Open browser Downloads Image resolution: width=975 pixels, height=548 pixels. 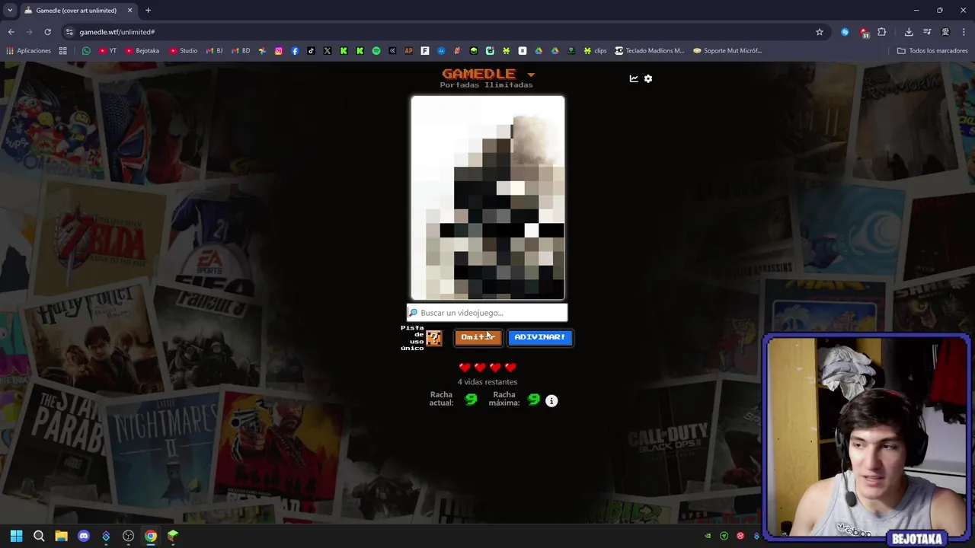[909, 32]
